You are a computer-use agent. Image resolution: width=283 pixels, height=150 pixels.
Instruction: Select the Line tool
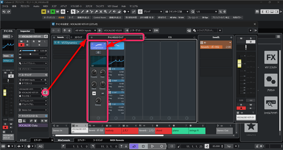110,12
